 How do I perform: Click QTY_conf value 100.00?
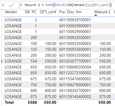[50, 44]
